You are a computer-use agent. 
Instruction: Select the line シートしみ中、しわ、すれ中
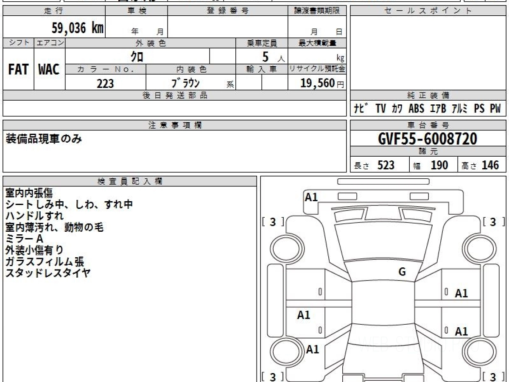[69, 205]
